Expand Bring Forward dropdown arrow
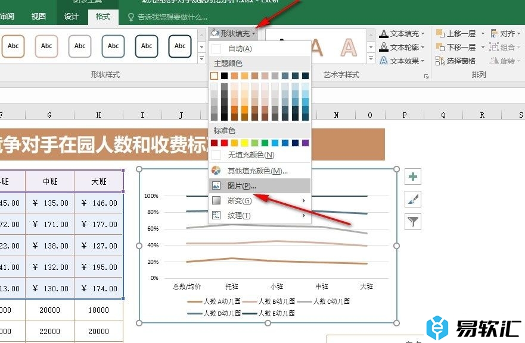This screenshot has height=343, width=525. 483,34
